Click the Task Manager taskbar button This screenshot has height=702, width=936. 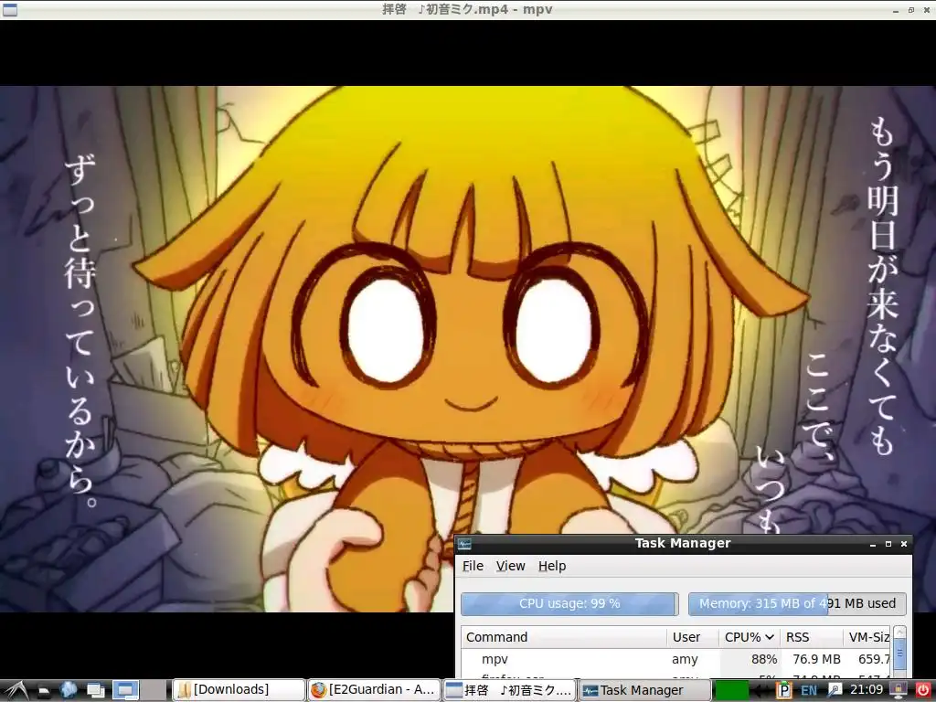(644, 690)
